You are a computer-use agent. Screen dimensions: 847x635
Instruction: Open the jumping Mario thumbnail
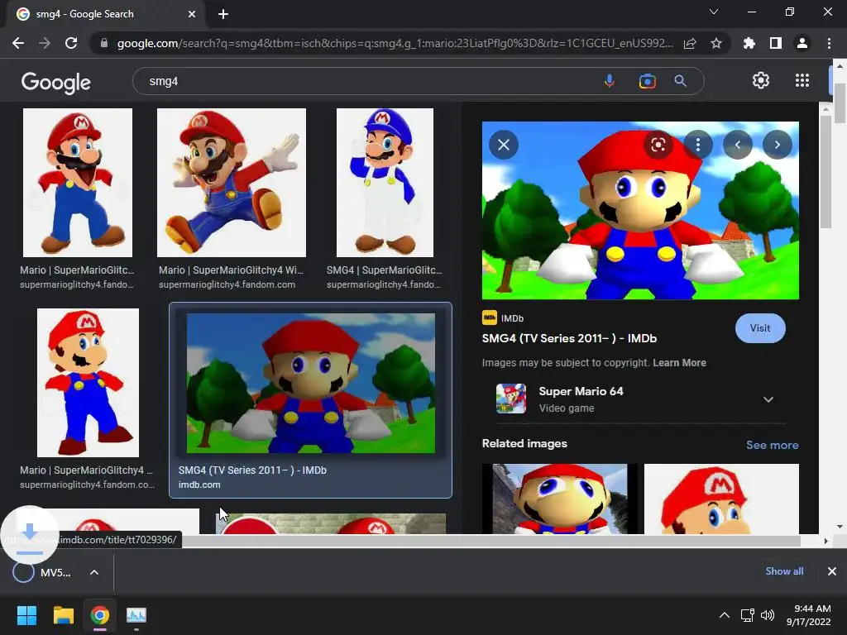click(232, 183)
